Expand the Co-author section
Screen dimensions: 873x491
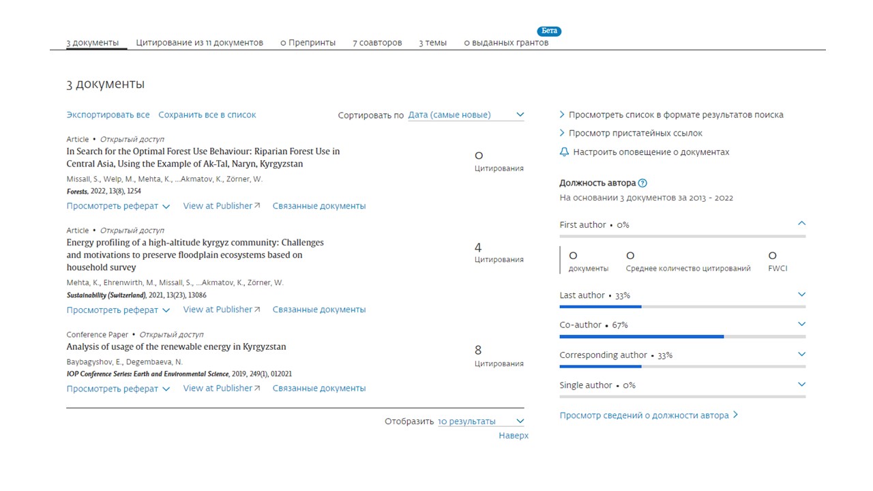point(801,325)
